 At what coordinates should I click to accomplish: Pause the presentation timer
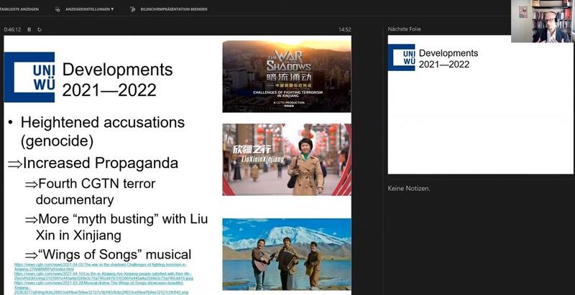pos(29,29)
